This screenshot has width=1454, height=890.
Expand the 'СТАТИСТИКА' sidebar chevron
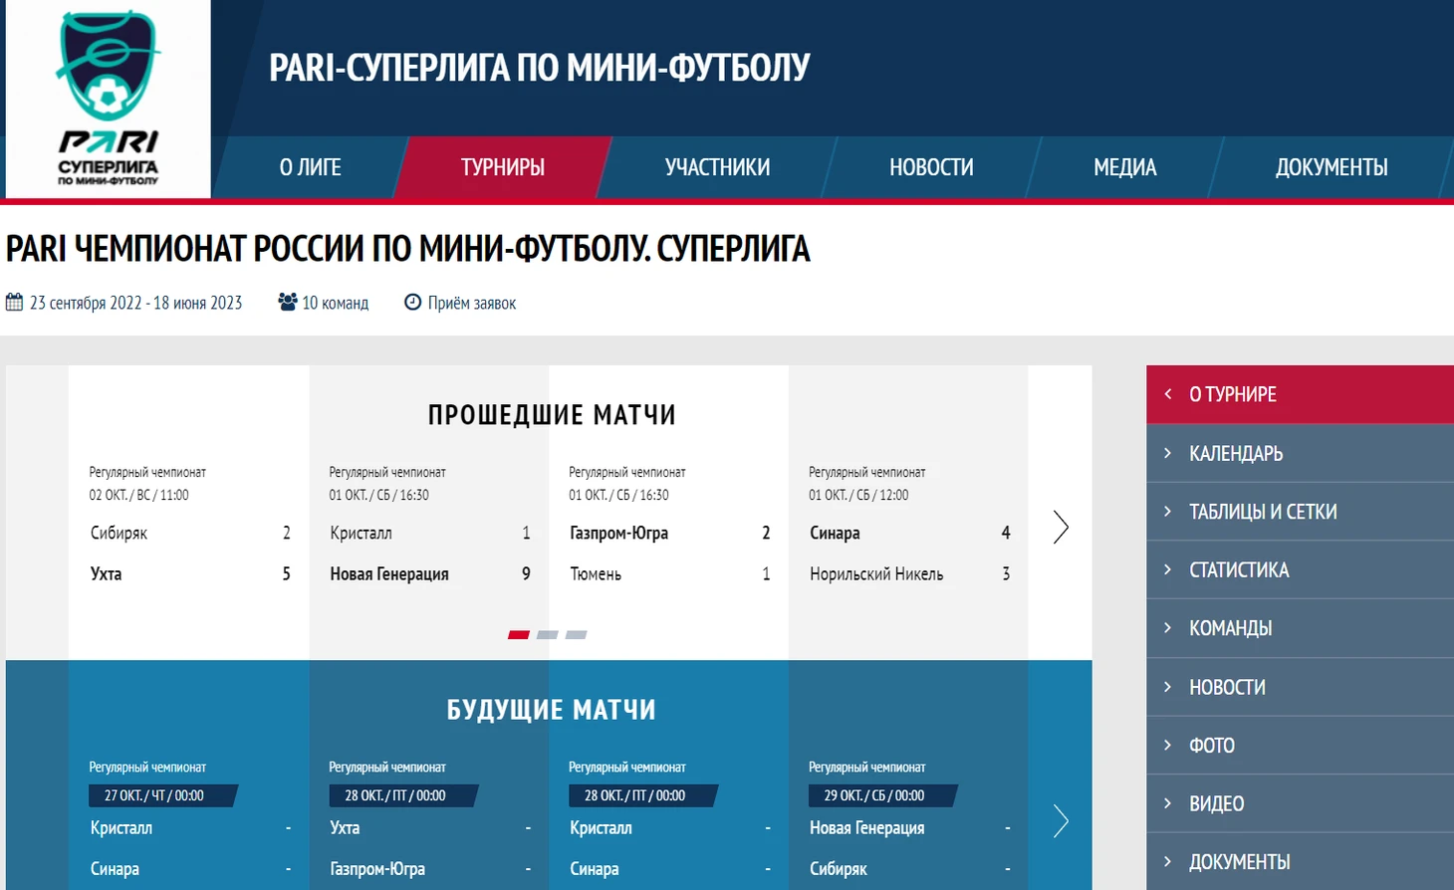1168,569
